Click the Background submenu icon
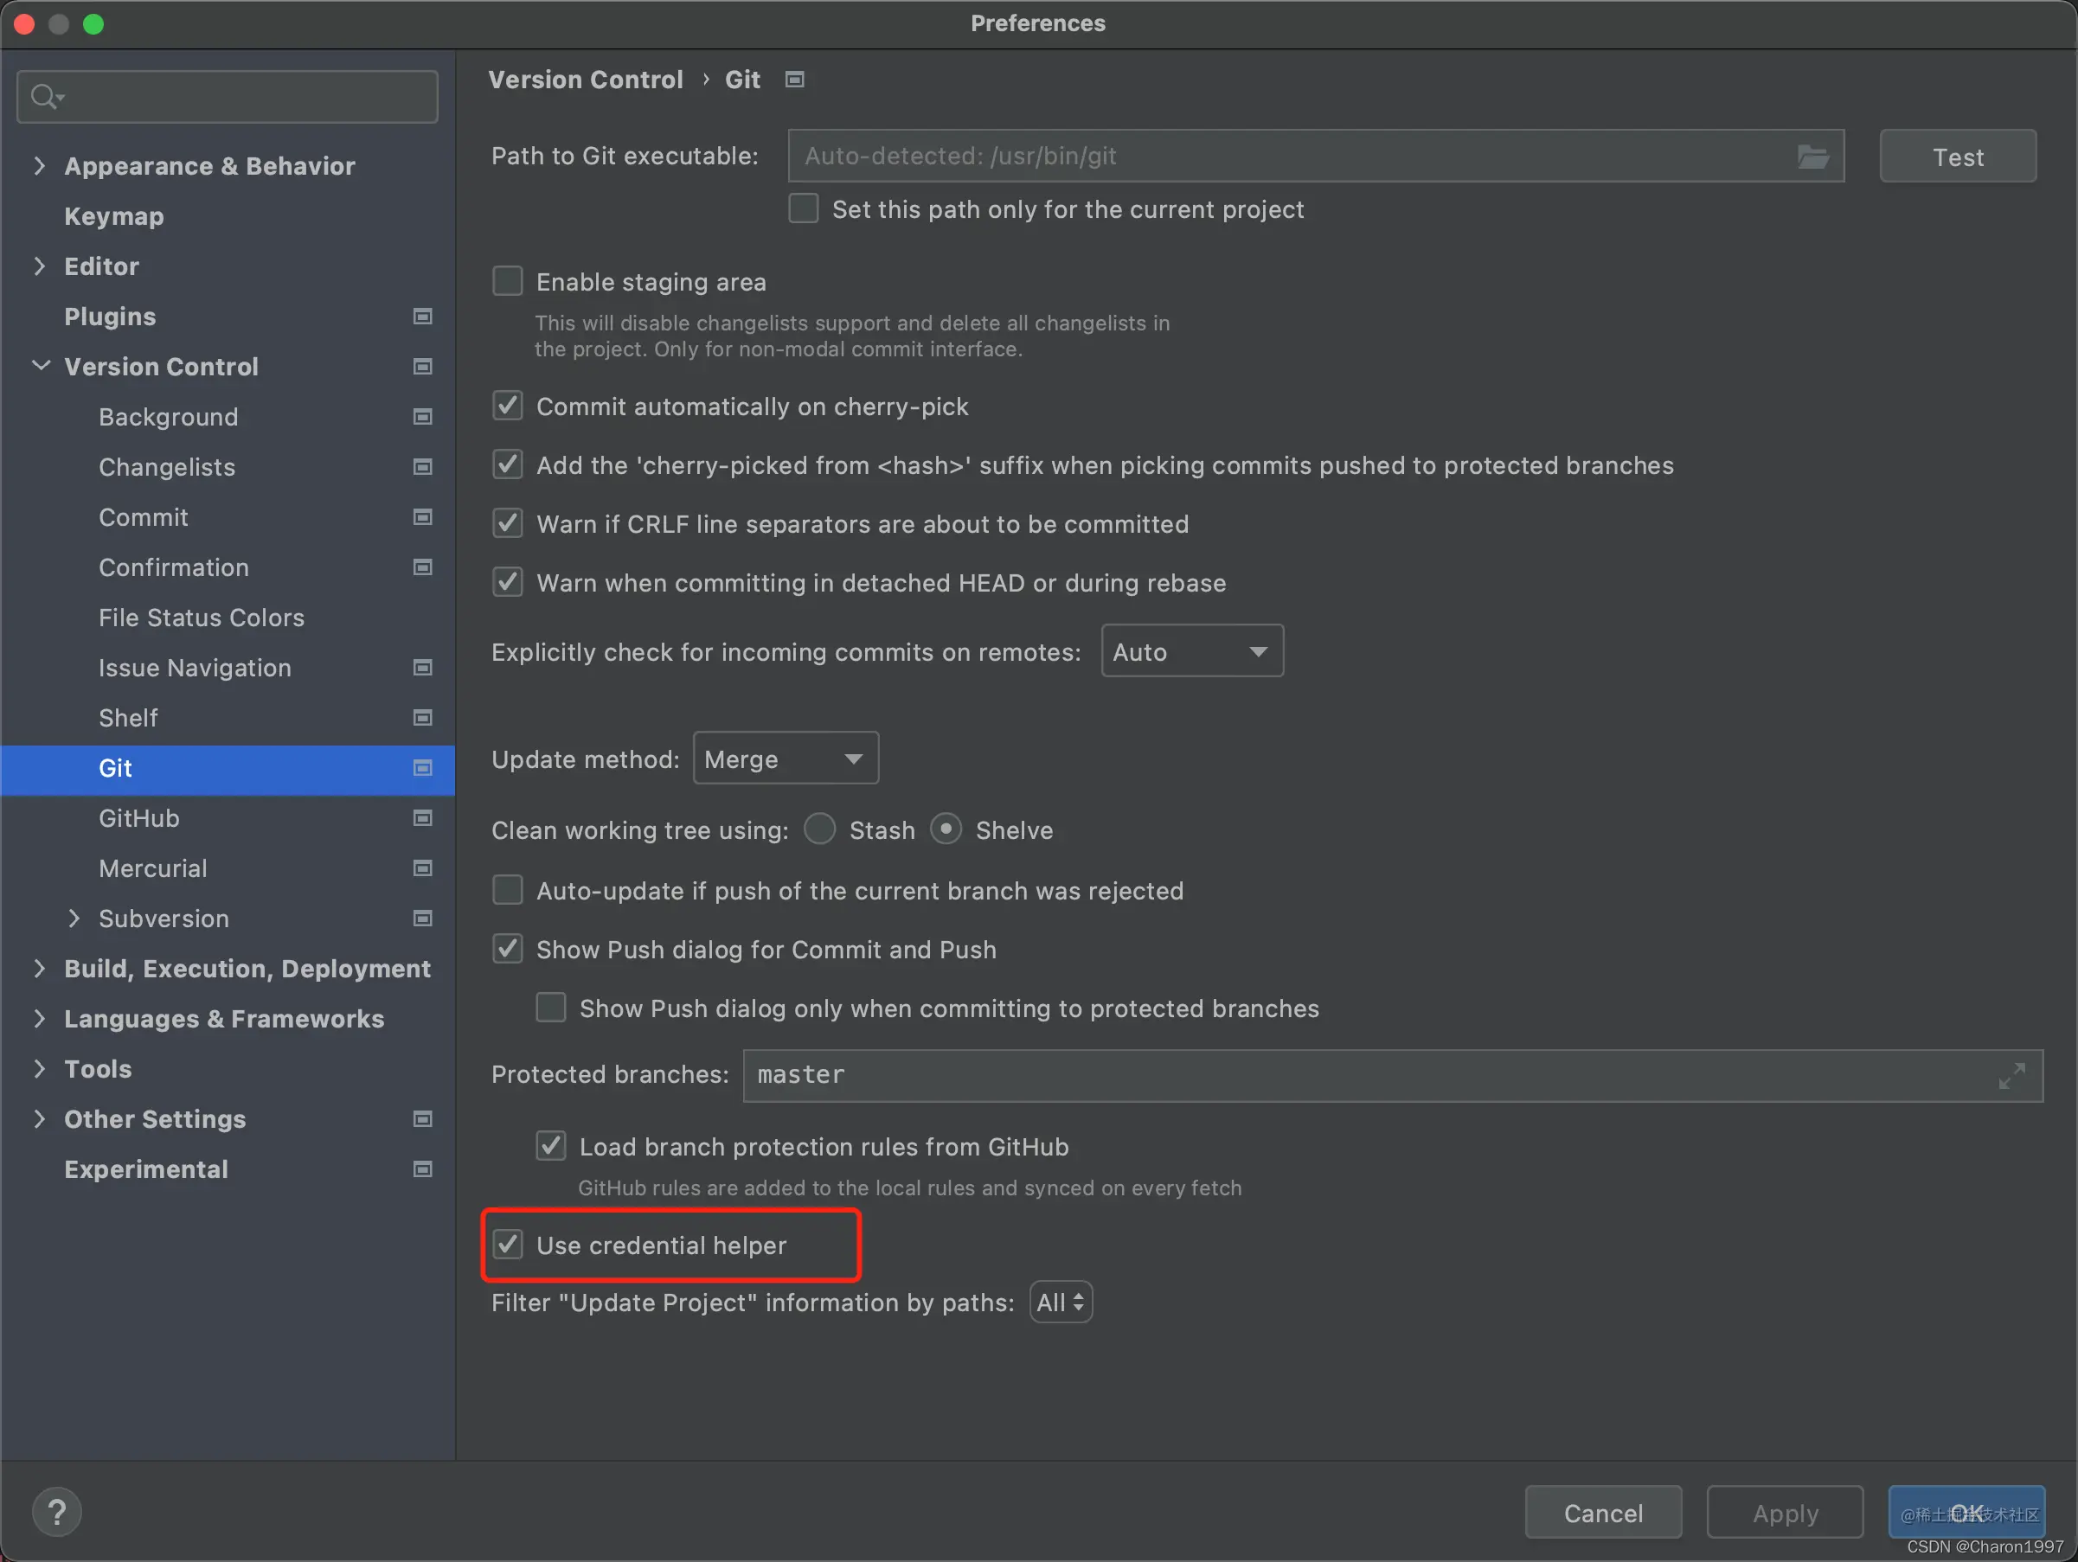This screenshot has height=1562, width=2078. click(425, 417)
